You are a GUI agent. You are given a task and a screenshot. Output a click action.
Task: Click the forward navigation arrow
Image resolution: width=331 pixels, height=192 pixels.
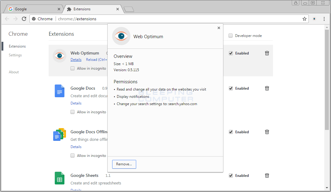[x=16, y=19]
